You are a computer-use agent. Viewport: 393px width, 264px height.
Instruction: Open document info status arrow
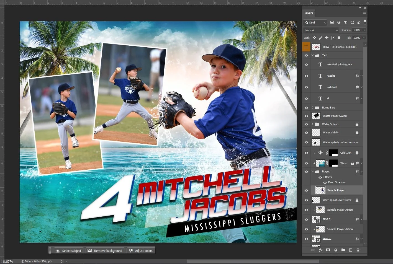tap(62, 262)
